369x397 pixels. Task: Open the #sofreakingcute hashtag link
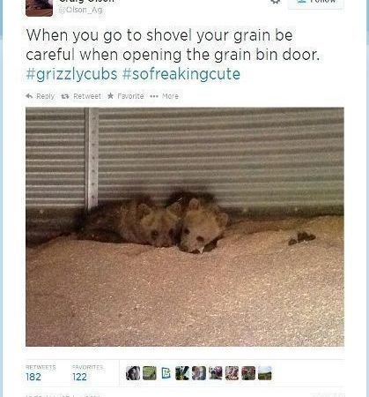pyautogui.click(x=181, y=74)
